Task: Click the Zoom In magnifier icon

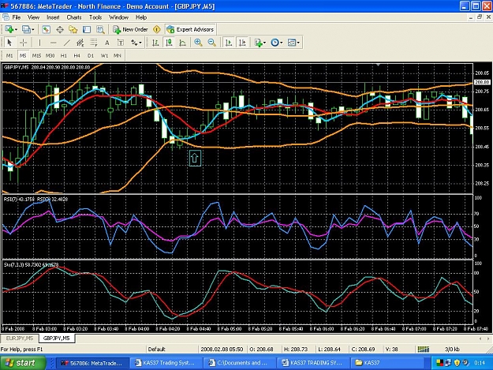Action: coord(198,43)
